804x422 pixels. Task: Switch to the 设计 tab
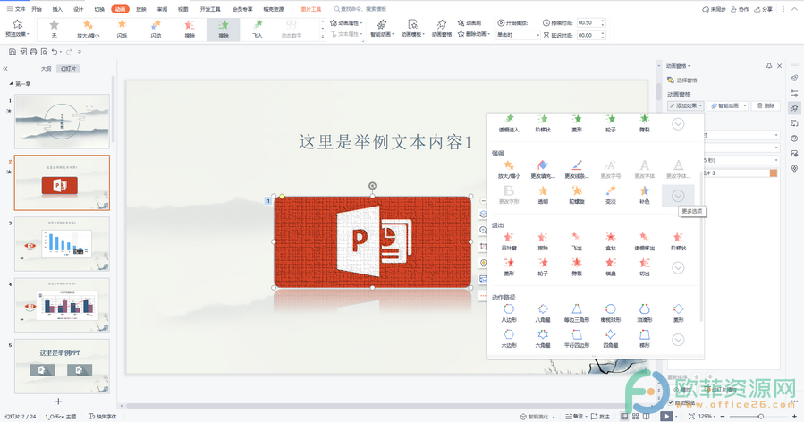point(78,9)
